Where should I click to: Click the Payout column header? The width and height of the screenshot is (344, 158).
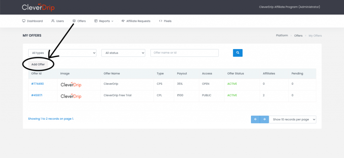click(x=182, y=74)
